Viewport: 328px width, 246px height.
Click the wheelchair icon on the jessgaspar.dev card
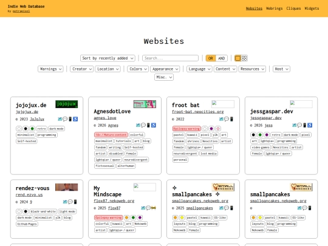click(310, 125)
